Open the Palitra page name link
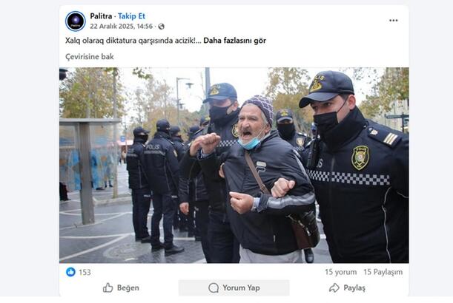This screenshot has height=303, width=453. (x=101, y=16)
